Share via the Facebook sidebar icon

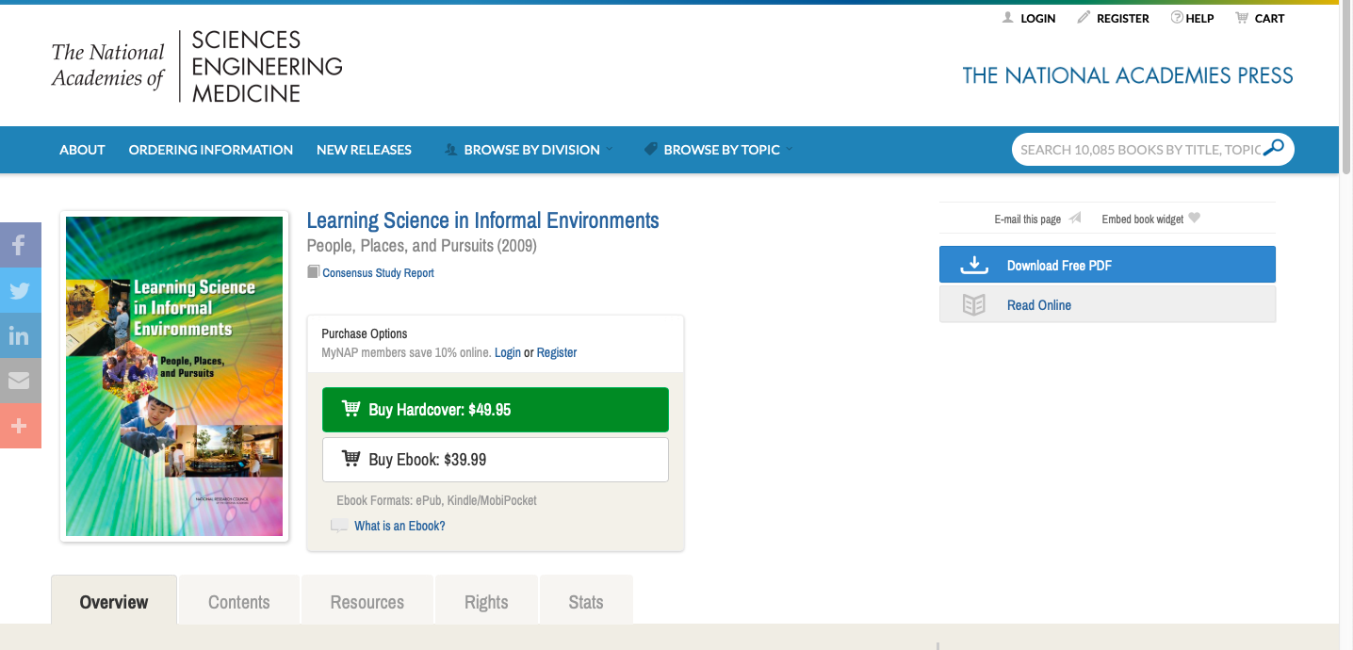[20, 245]
